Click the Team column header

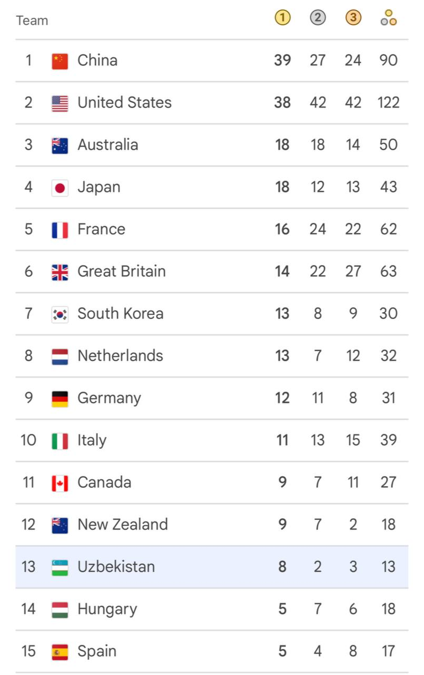pyautogui.click(x=32, y=21)
